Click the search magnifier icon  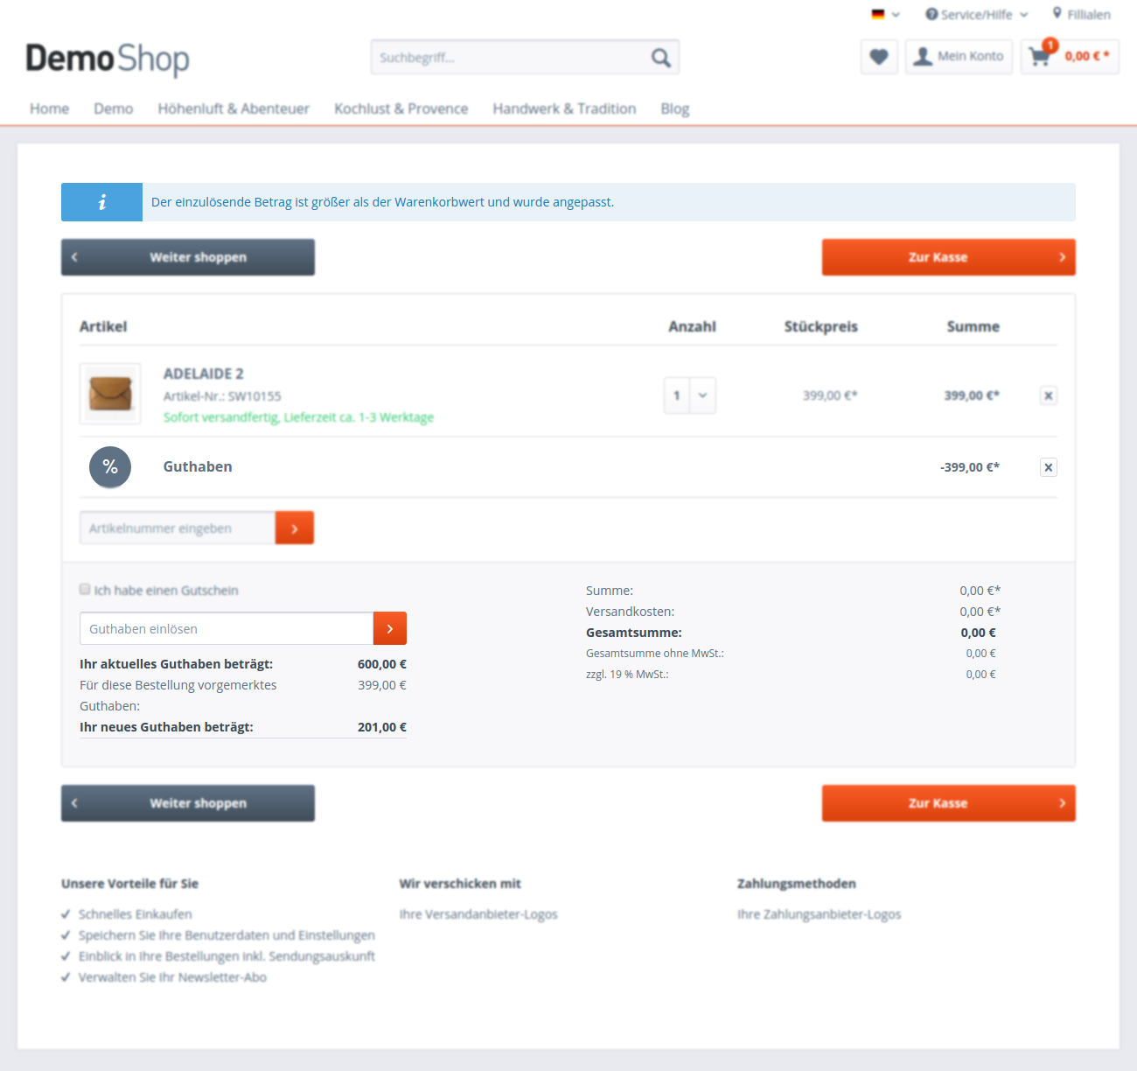pos(660,58)
